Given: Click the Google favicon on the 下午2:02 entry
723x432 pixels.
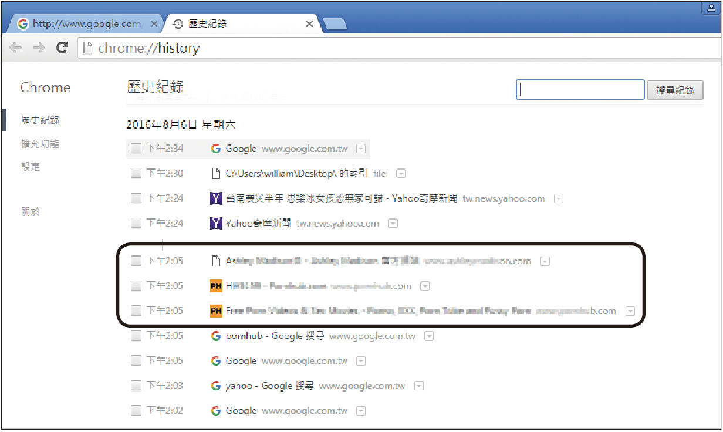Looking at the screenshot, I should point(216,411).
